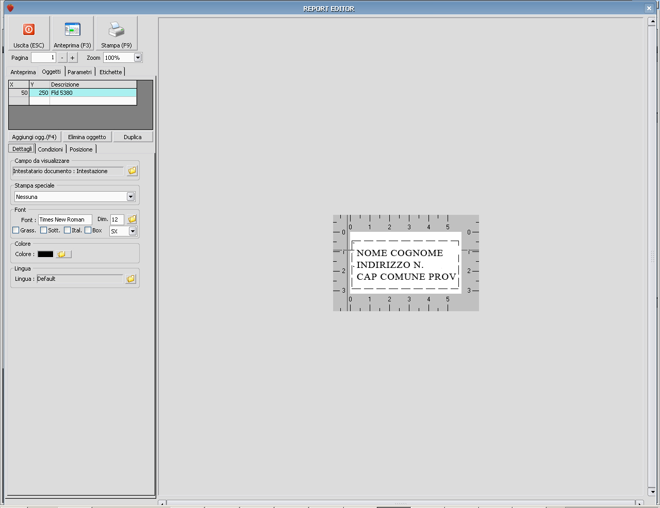This screenshot has height=508, width=660.
Task: Click the Y value 250 cell
Action: [x=40, y=93]
